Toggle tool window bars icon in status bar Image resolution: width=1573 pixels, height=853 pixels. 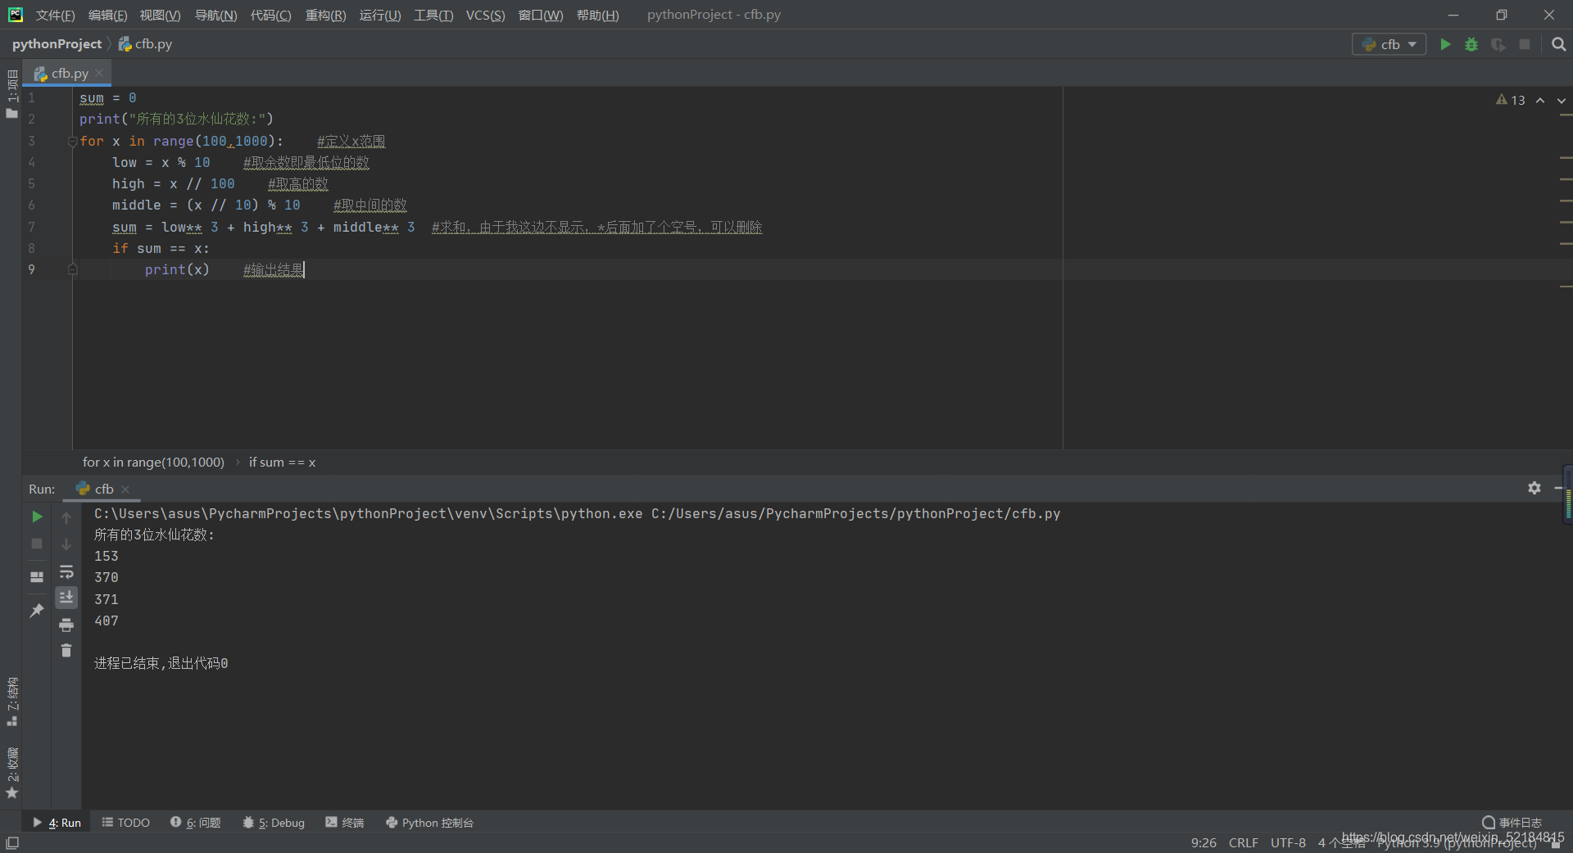pyautogui.click(x=12, y=842)
